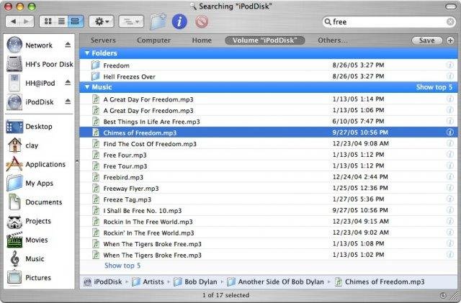The width and height of the screenshot is (461, 303).
Task: Collapse the Folders results group
Action: (87, 53)
